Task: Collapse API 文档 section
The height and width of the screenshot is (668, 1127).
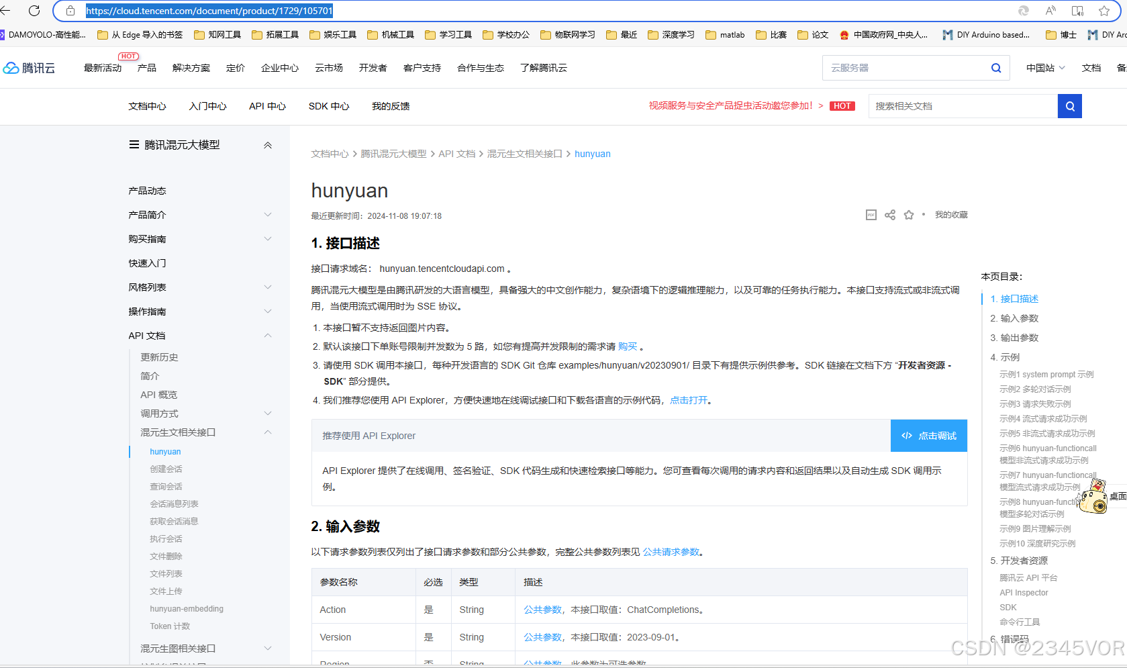Action: 268,336
